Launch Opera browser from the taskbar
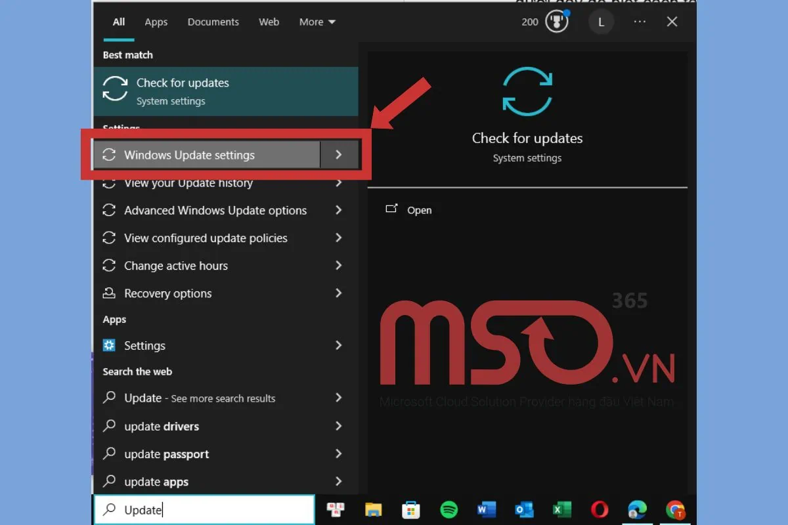This screenshot has width=788, height=525. (x=600, y=509)
